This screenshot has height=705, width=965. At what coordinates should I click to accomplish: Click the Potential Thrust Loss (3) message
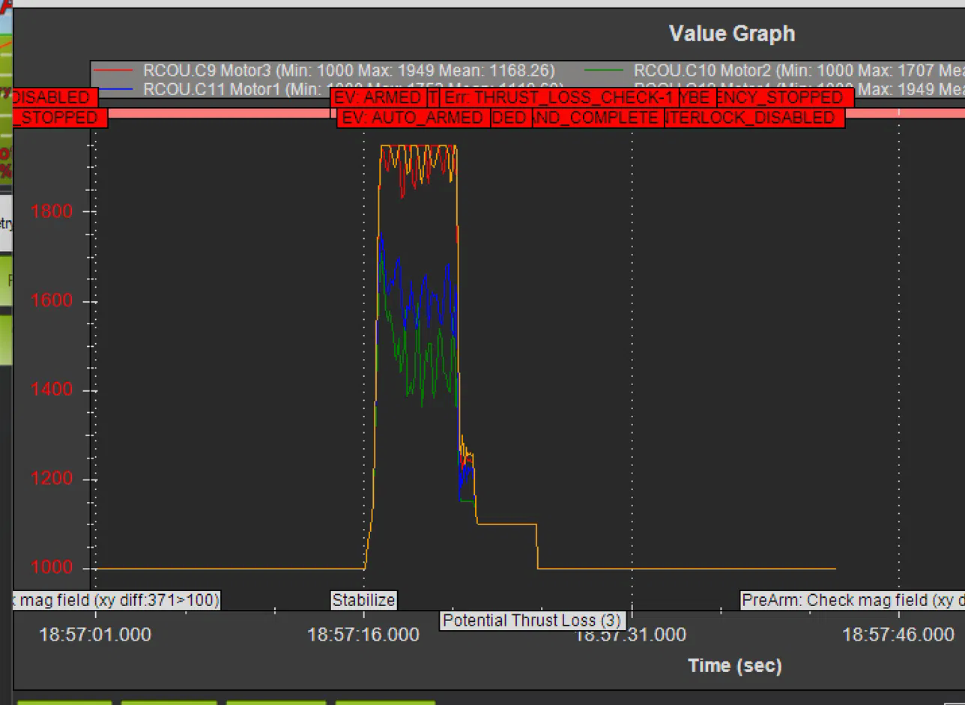(x=532, y=620)
